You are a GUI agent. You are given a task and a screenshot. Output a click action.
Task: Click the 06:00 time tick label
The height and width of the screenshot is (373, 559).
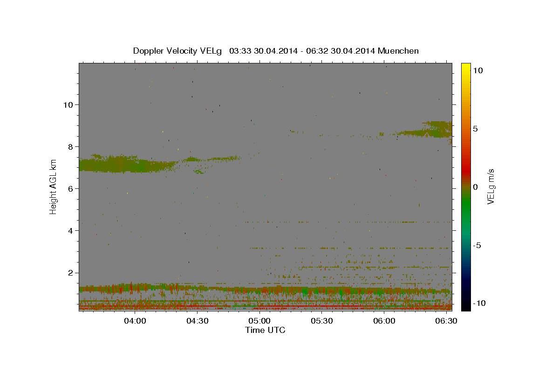point(384,321)
